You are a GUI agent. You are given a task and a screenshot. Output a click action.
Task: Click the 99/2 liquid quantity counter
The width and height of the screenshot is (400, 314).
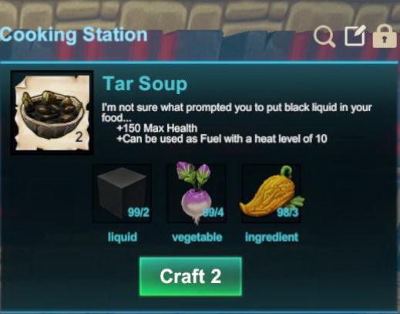pyautogui.click(x=139, y=212)
